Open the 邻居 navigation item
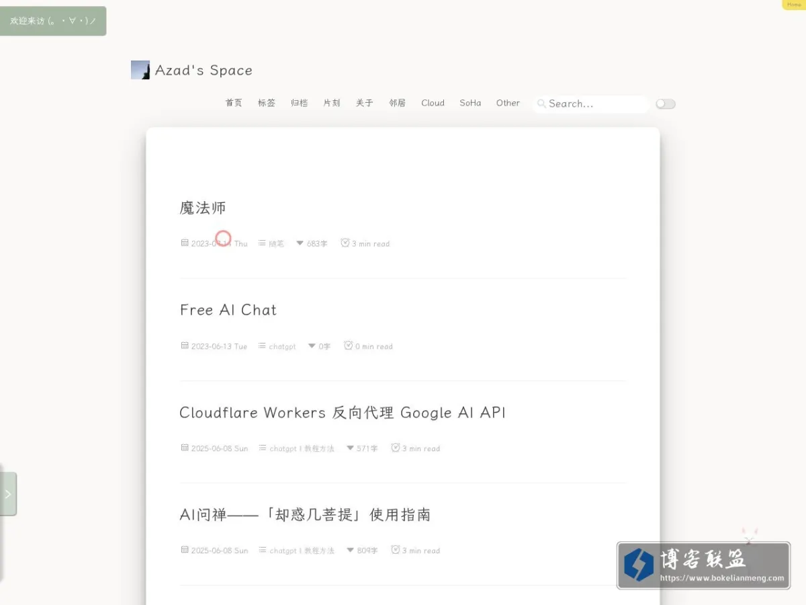The image size is (806, 605). coord(398,103)
